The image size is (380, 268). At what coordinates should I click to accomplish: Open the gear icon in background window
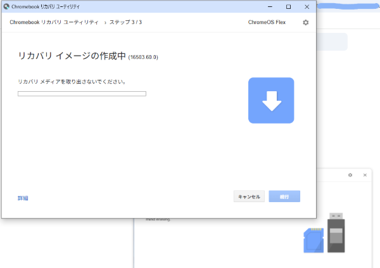pos(350,175)
